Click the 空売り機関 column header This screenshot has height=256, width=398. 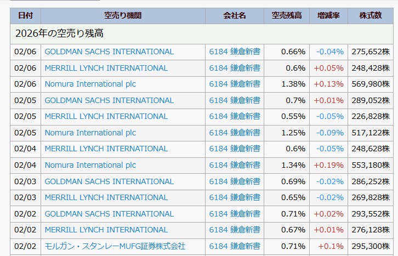tap(123, 15)
